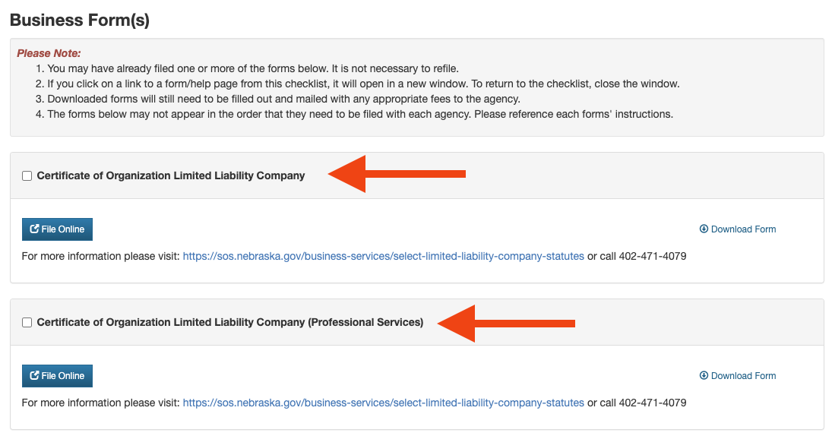Click the red arrow pointing at the first certificate
This screenshot has width=832, height=436.
397,174
